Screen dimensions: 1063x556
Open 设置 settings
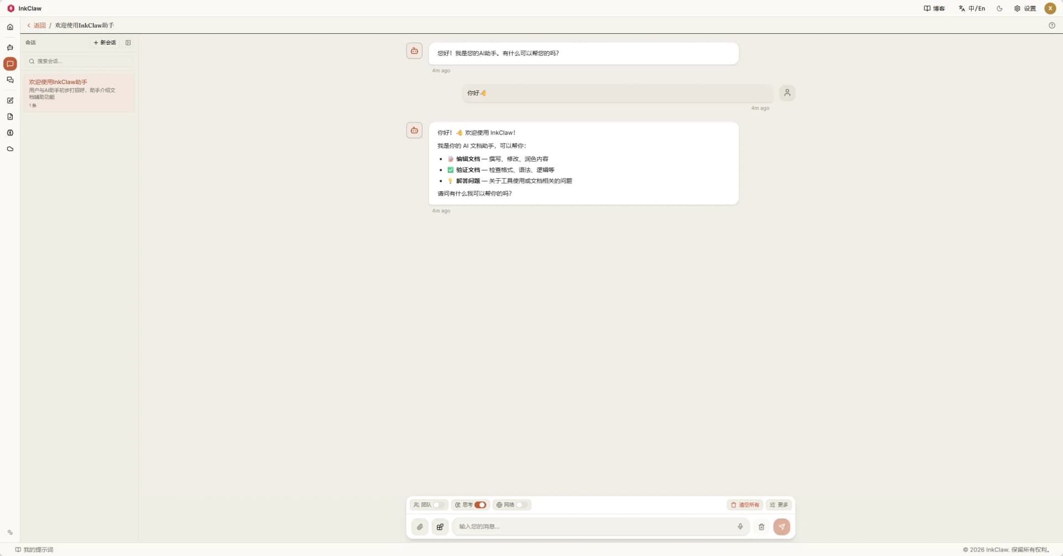click(x=1025, y=8)
